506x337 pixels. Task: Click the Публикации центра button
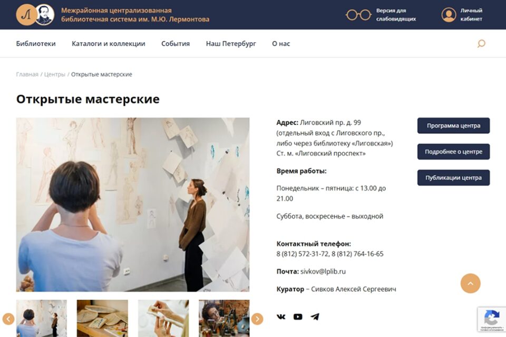click(453, 177)
